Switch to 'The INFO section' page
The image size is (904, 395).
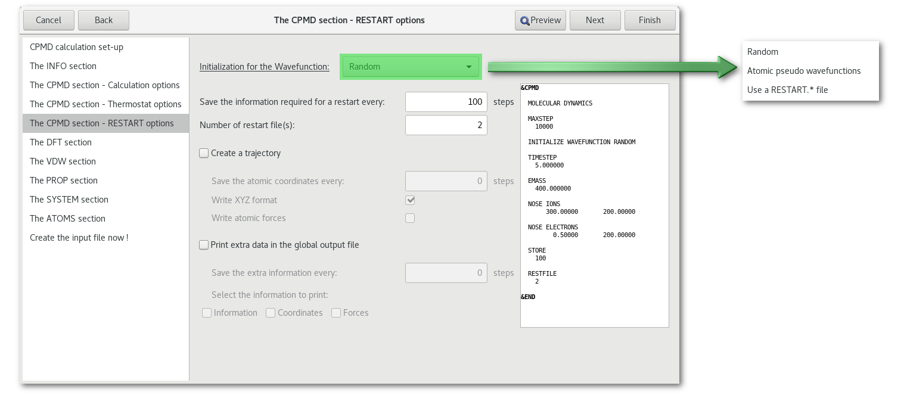tap(63, 66)
